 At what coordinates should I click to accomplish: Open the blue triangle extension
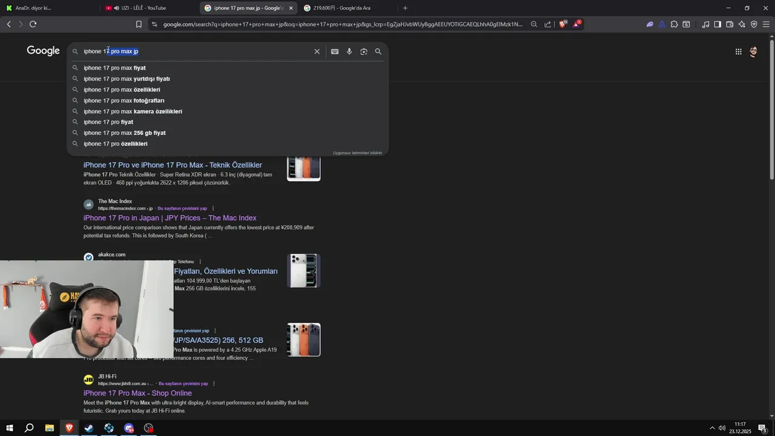point(662,24)
